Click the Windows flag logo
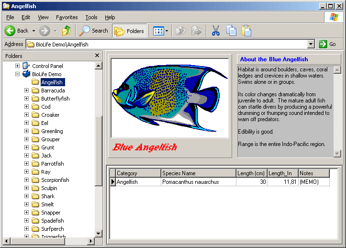Screen dimensions: 346x248 [x=334, y=17]
